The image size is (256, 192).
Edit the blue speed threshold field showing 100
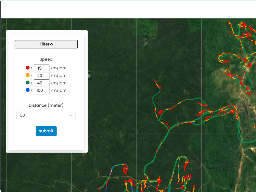coord(42,90)
